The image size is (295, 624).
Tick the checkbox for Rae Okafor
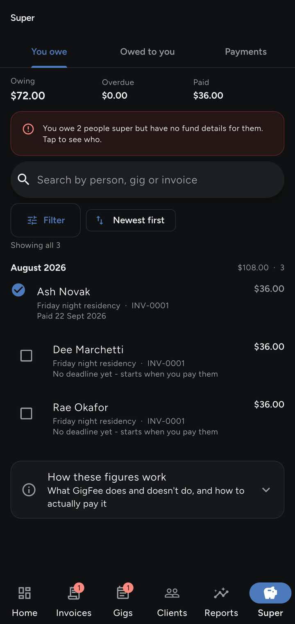(x=26, y=414)
